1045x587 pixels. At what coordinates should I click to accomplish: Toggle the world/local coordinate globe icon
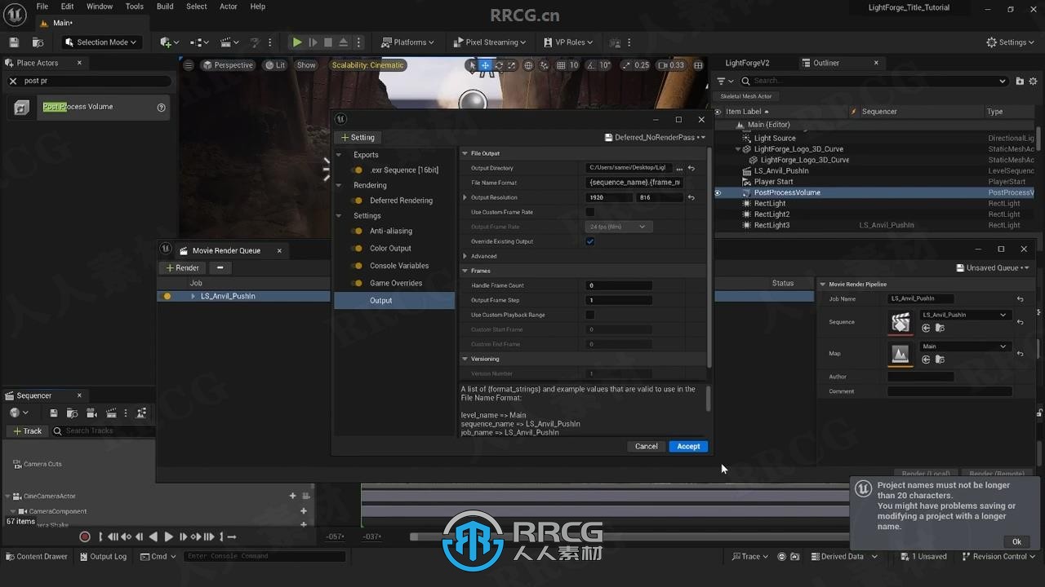click(x=528, y=65)
